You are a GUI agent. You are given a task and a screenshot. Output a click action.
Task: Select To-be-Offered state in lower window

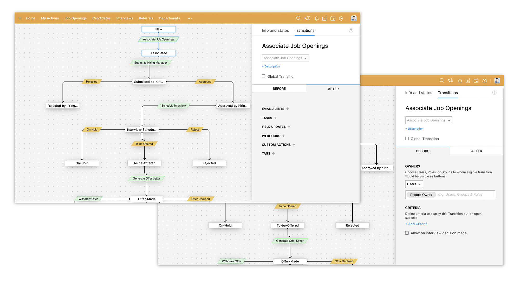pyautogui.click(x=288, y=225)
